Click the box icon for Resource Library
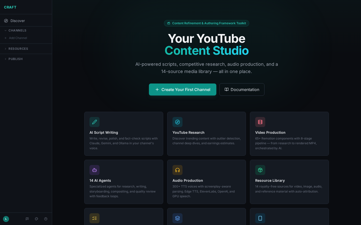This screenshot has width=361, height=225. 260,170
